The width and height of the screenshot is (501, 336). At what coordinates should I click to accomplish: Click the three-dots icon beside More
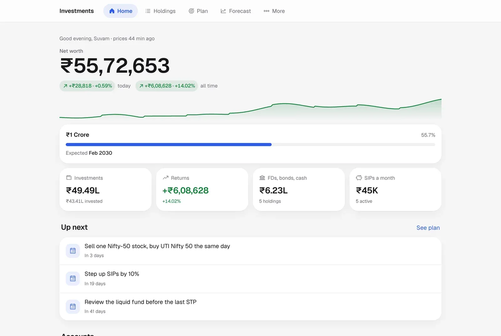tap(266, 11)
